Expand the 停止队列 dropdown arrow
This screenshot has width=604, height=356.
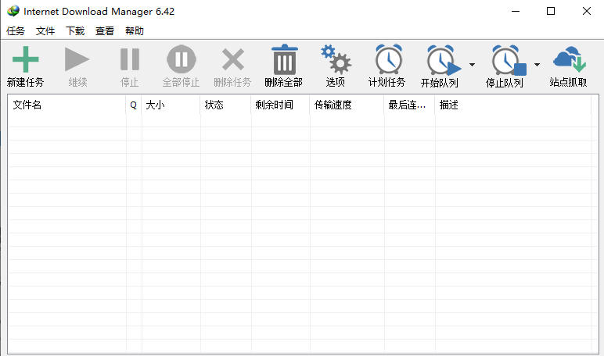click(537, 65)
